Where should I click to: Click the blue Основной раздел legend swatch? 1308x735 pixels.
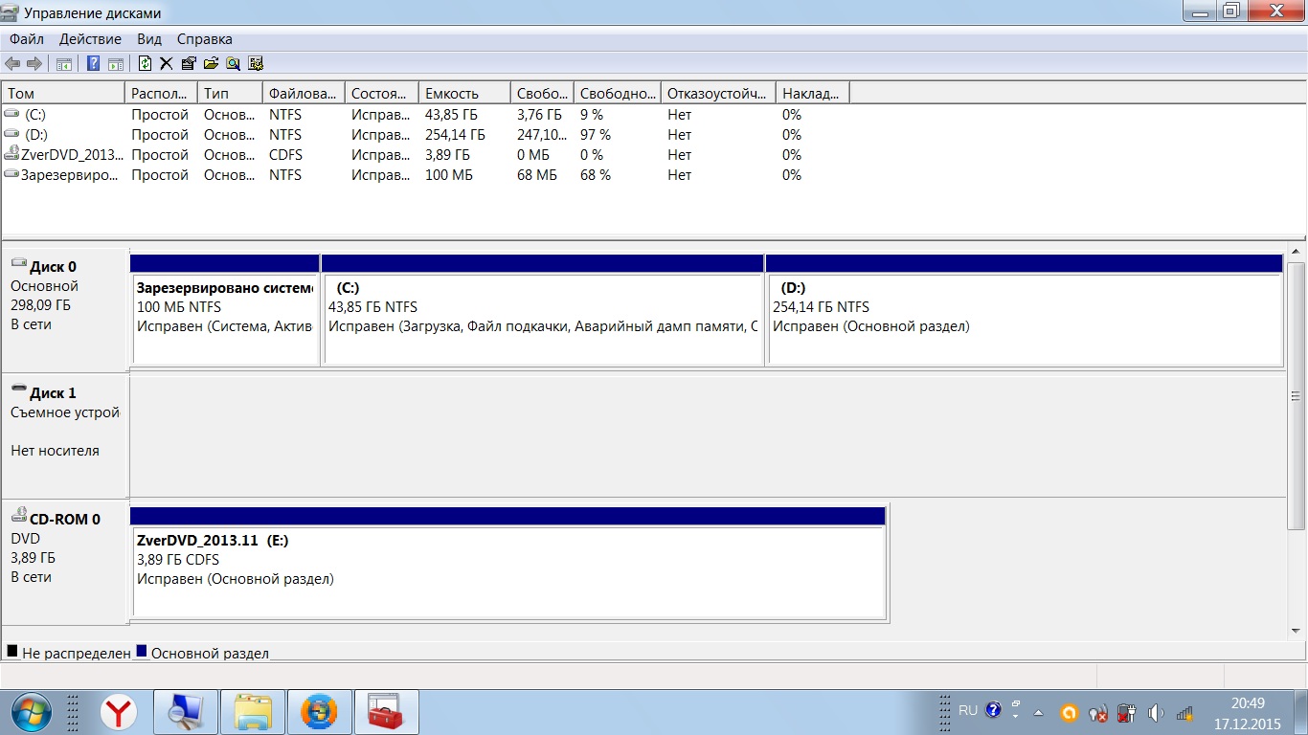pos(142,652)
